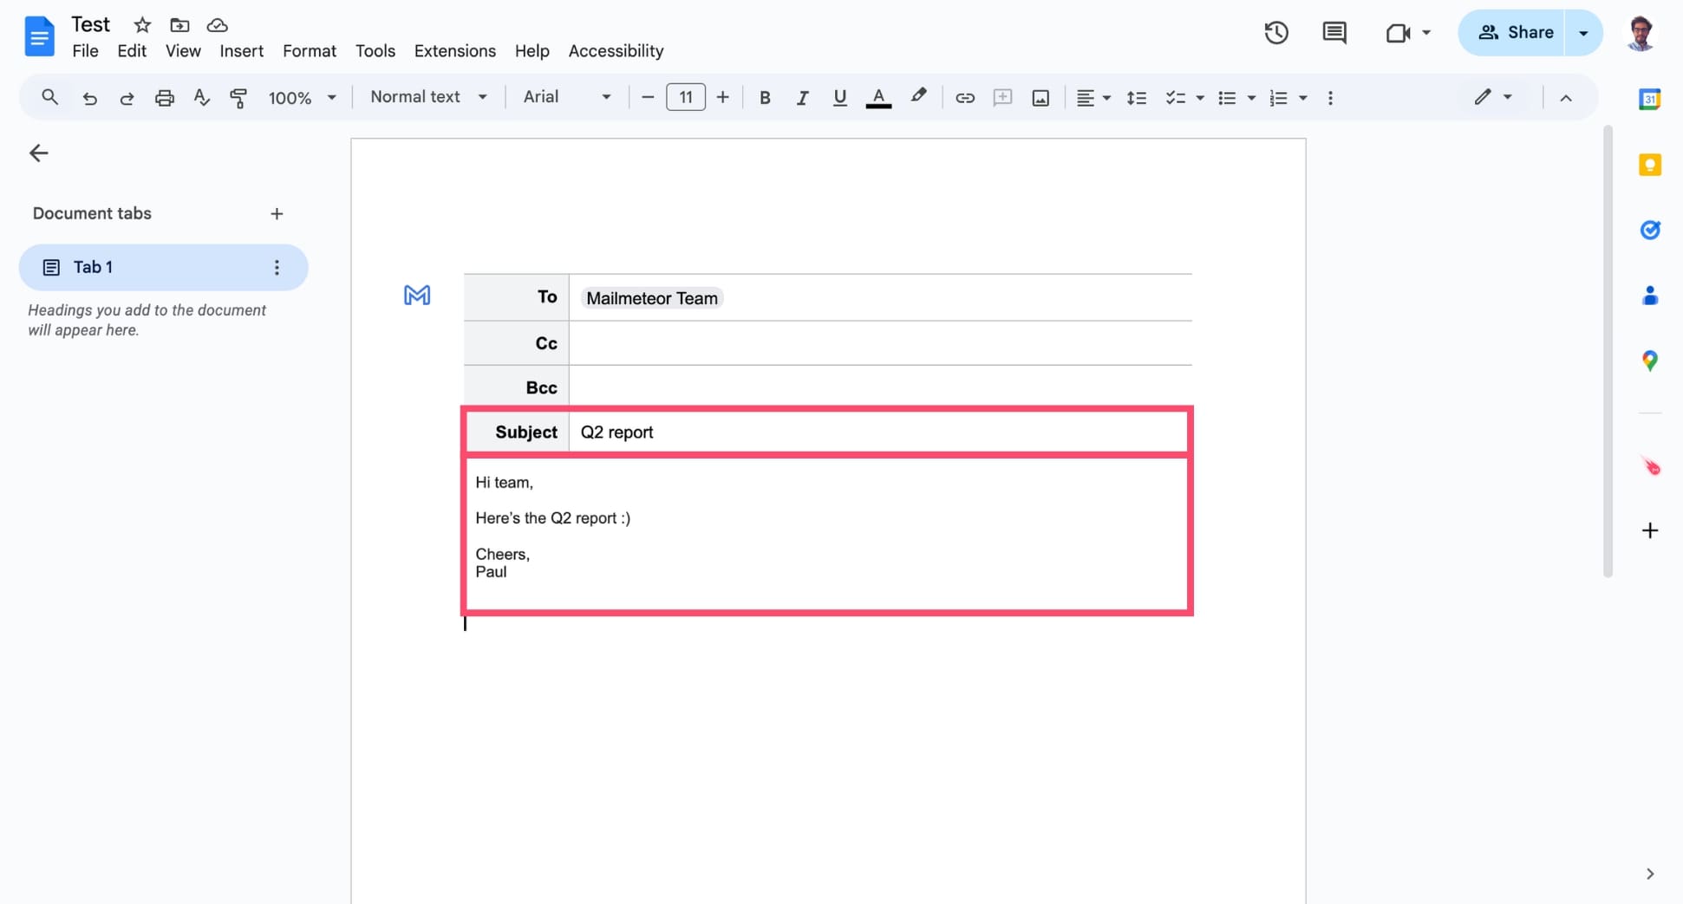
Task: Start spelling and grammar check
Action: [201, 97]
